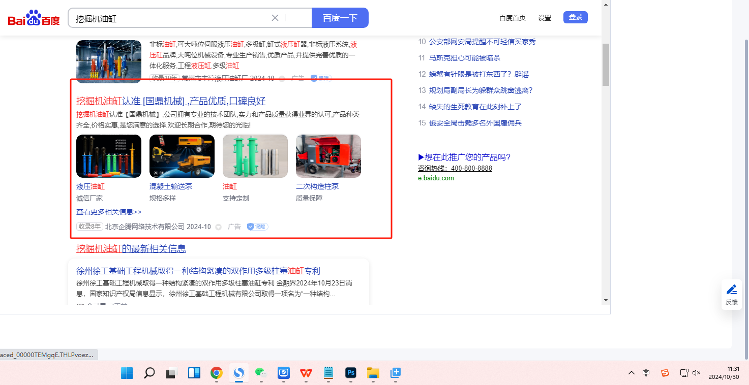Launch Google Chrome from the taskbar
749x385 pixels.
217,373
